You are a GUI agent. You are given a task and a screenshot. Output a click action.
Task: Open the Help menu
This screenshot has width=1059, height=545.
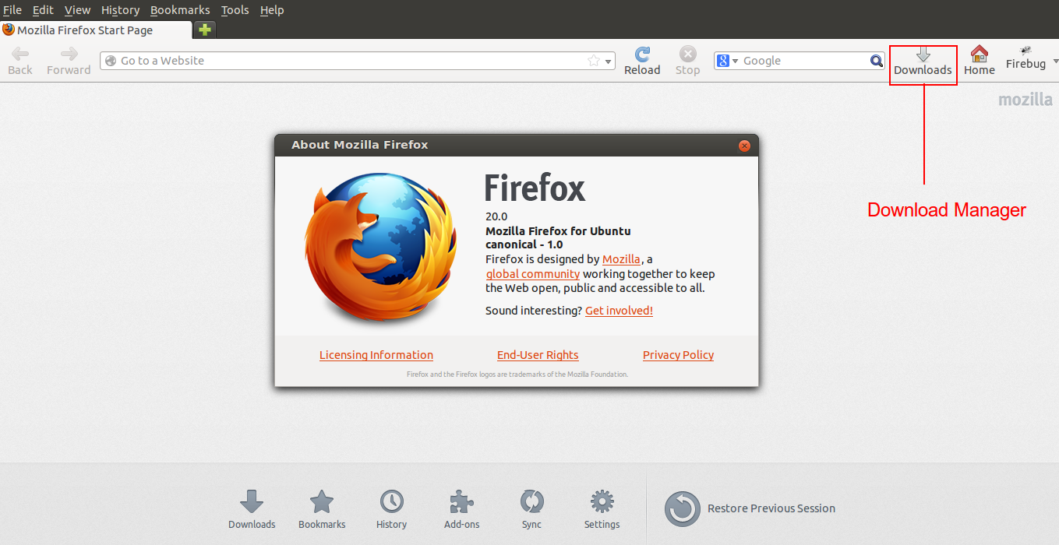click(272, 10)
